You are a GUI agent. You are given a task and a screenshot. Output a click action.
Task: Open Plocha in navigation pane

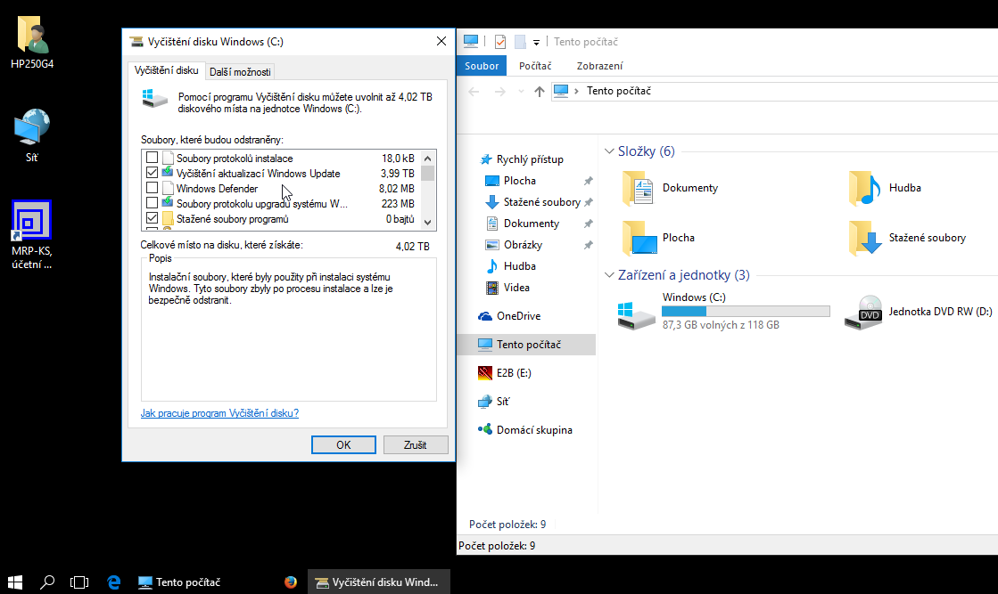click(519, 181)
